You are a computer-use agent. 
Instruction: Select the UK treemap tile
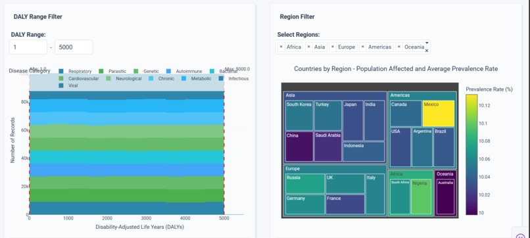click(x=345, y=183)
